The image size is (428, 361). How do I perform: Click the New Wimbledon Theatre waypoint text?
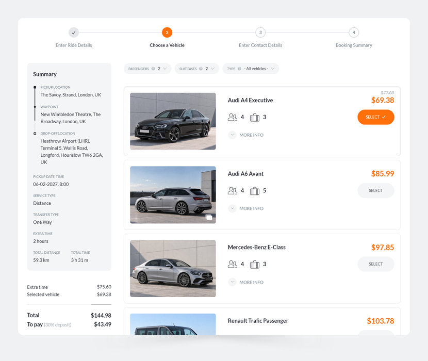(x=71, y=118)
